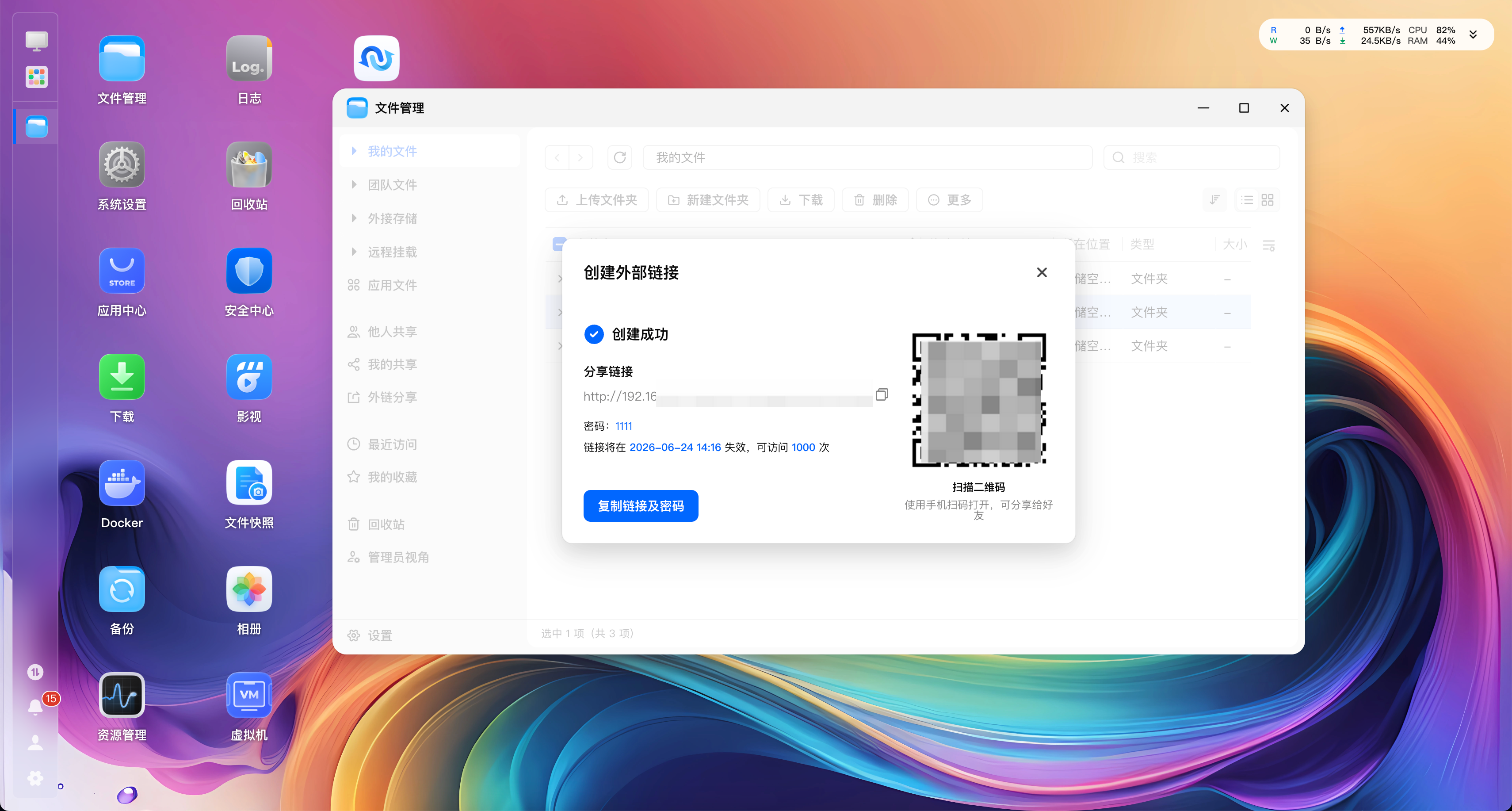This screenshot has height=811, width=1512.
Task: Click the 下载 toolbar button
Action: [801, 200]
